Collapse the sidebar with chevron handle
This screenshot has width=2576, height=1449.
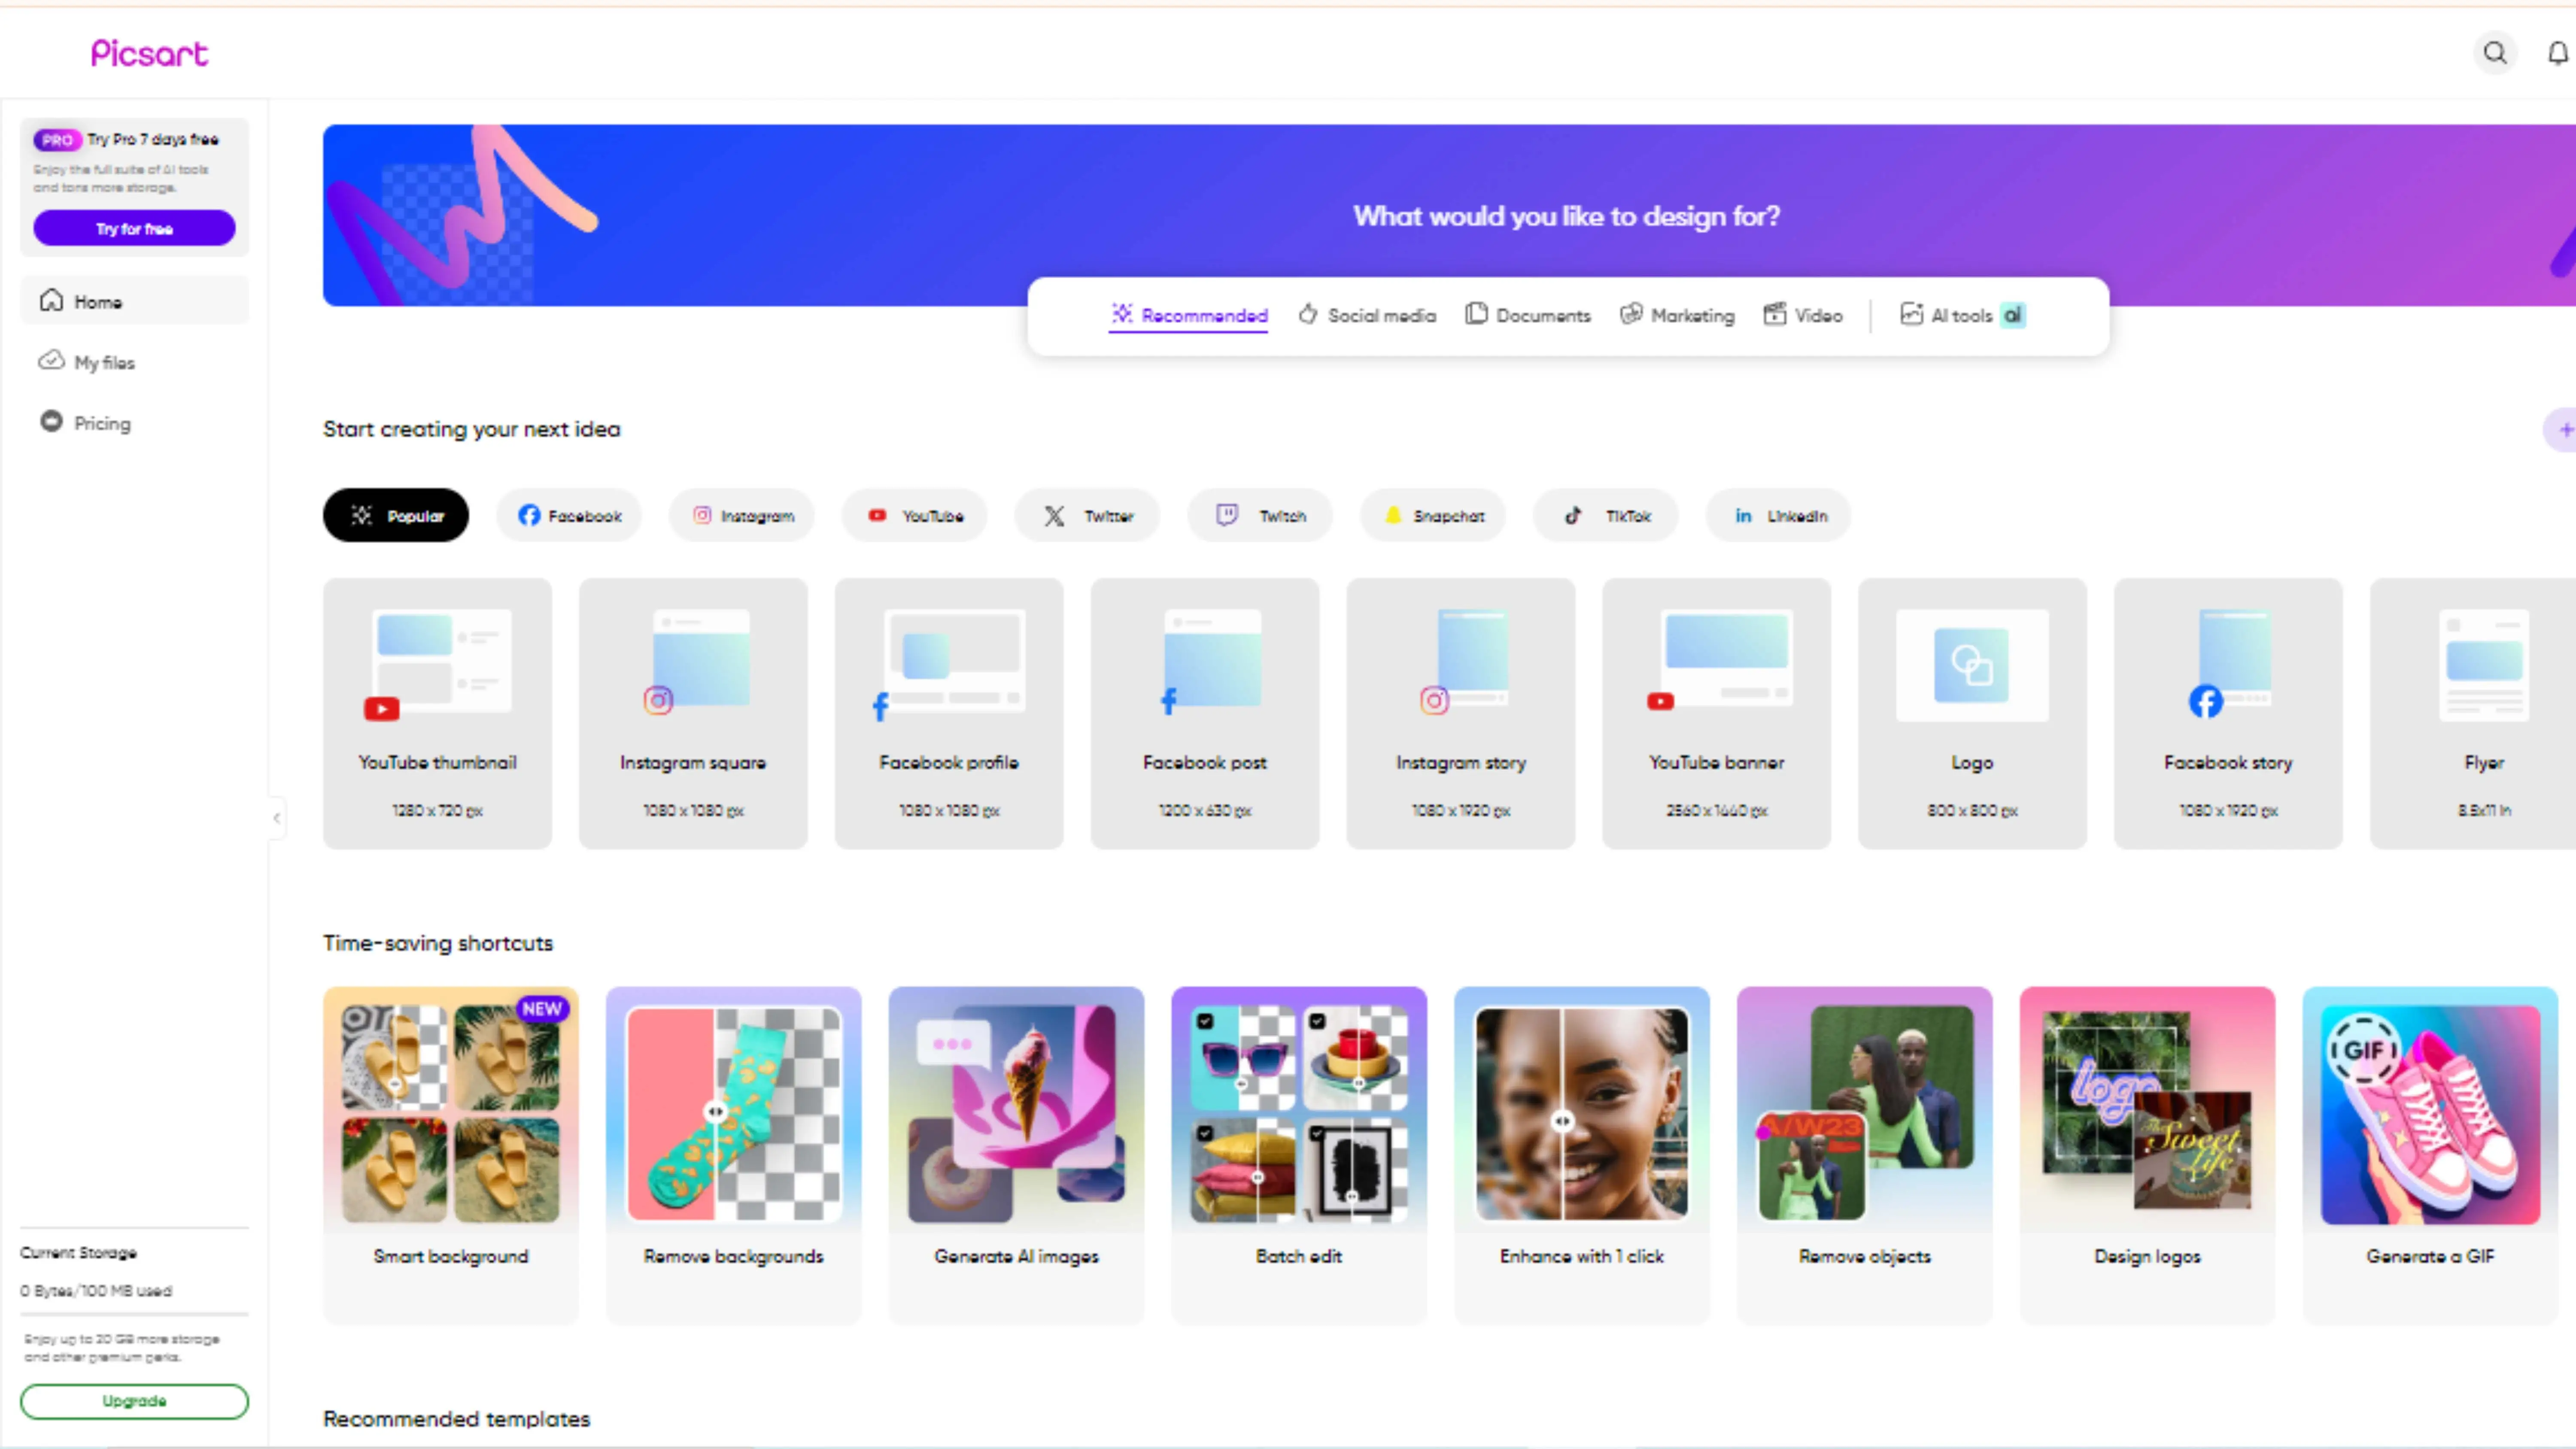click(x=277, y=818)
